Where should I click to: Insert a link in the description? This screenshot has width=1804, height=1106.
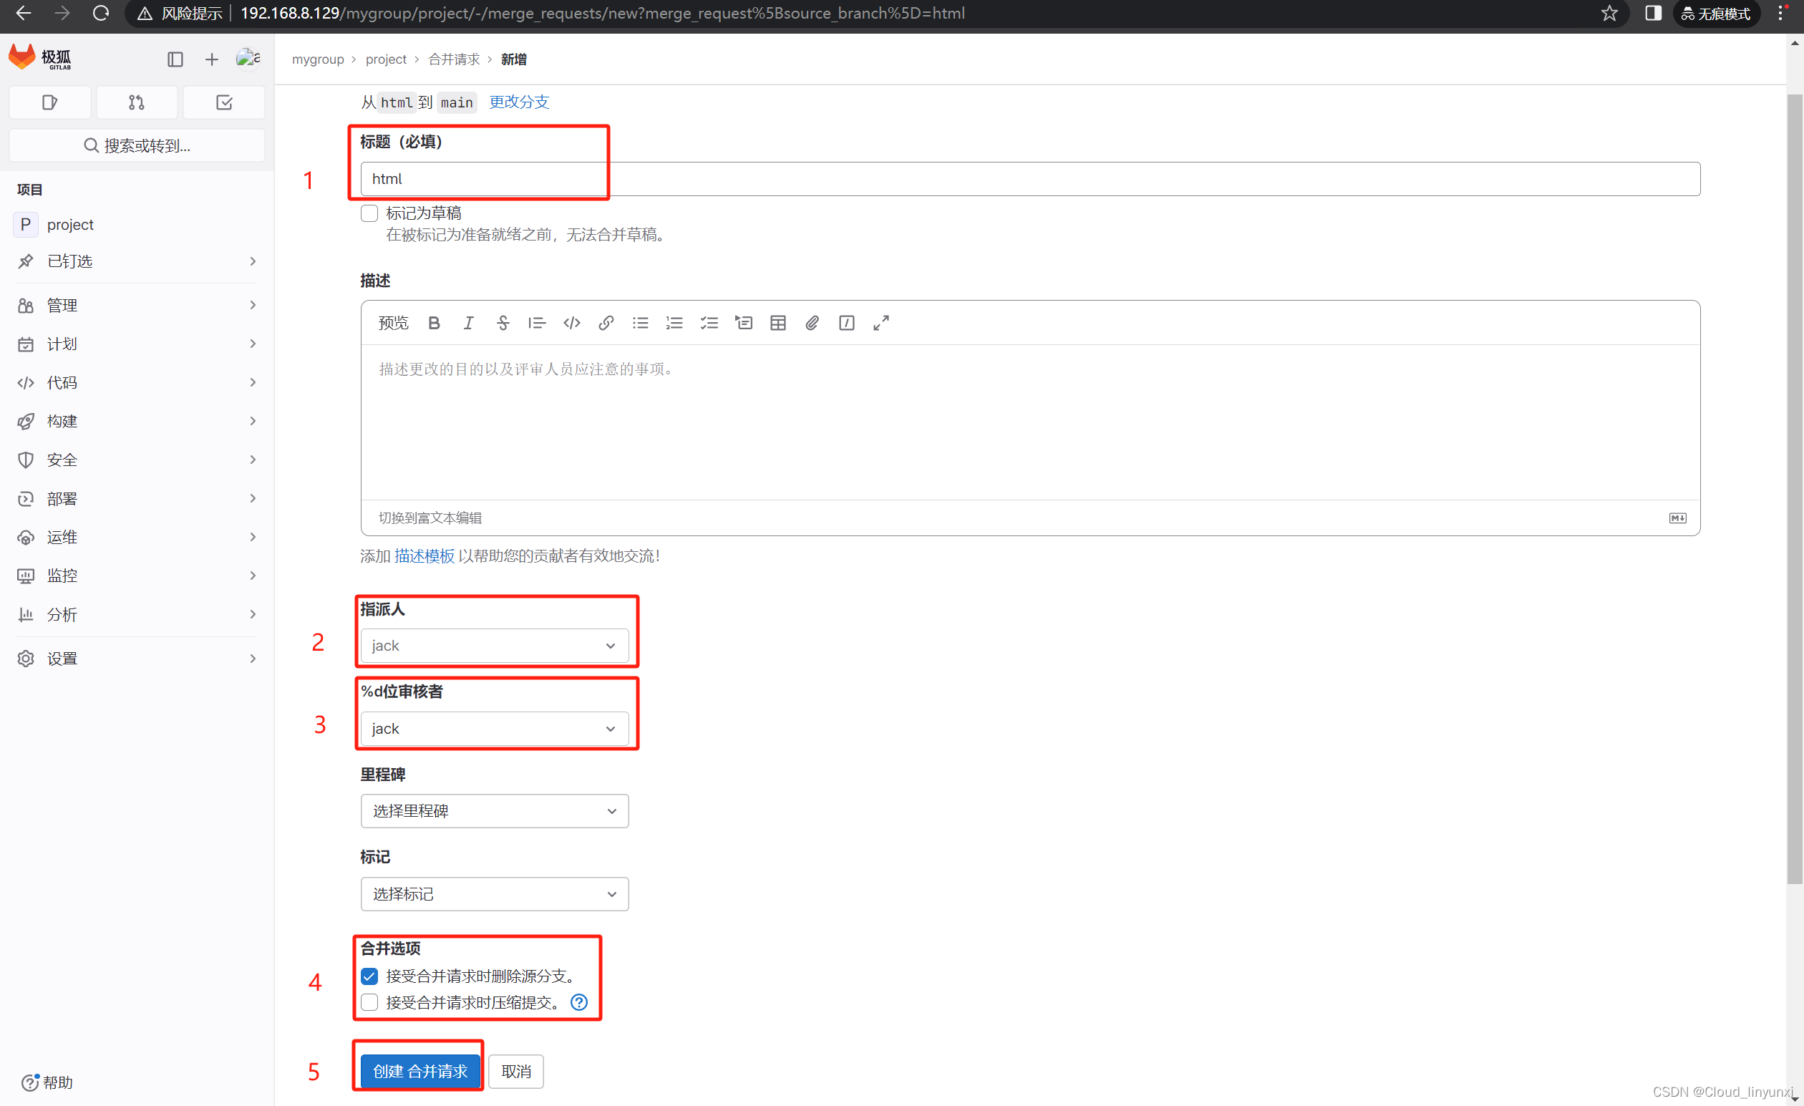606,323
